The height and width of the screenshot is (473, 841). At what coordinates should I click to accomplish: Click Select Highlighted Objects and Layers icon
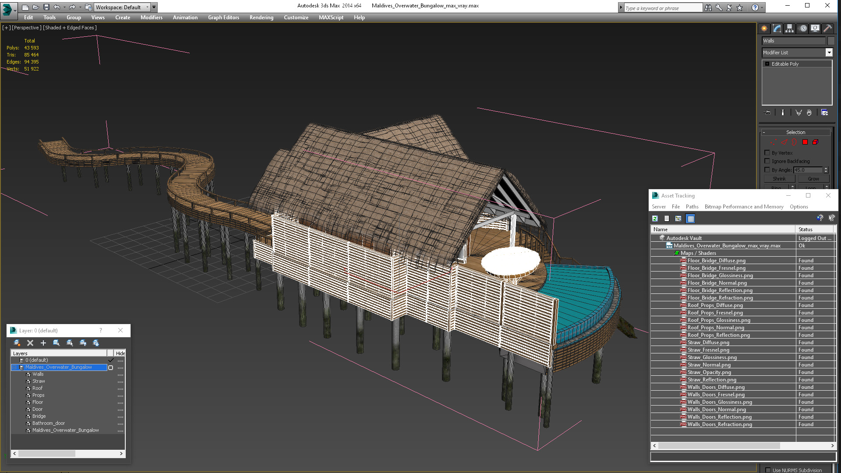click(x=57, y=343)
